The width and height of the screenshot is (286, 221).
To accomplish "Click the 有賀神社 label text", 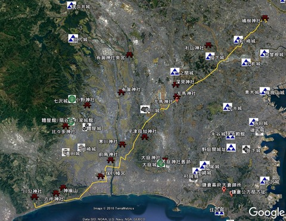I will 131,89.
